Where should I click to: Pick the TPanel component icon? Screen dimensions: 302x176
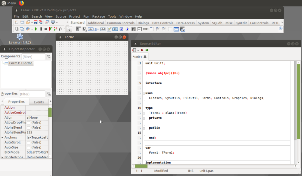pos(170,29)
